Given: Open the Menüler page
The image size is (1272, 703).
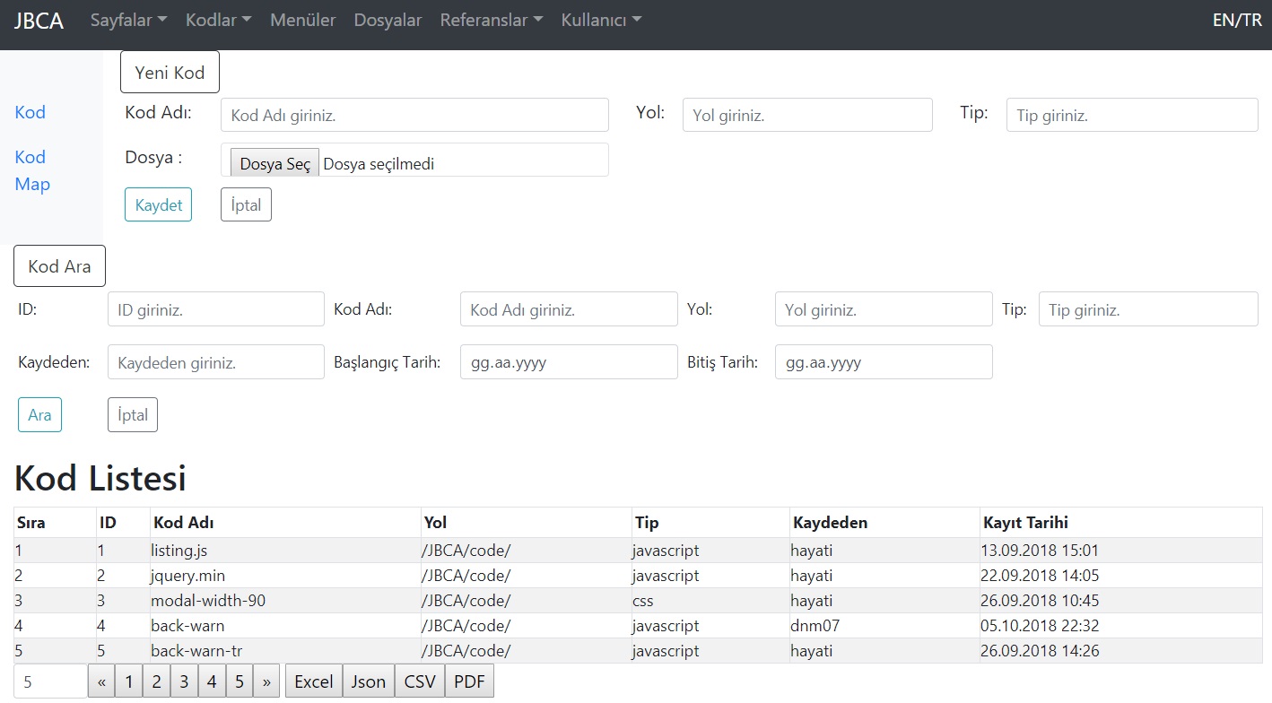Looking at the screenshot, I should click(302, 19).
